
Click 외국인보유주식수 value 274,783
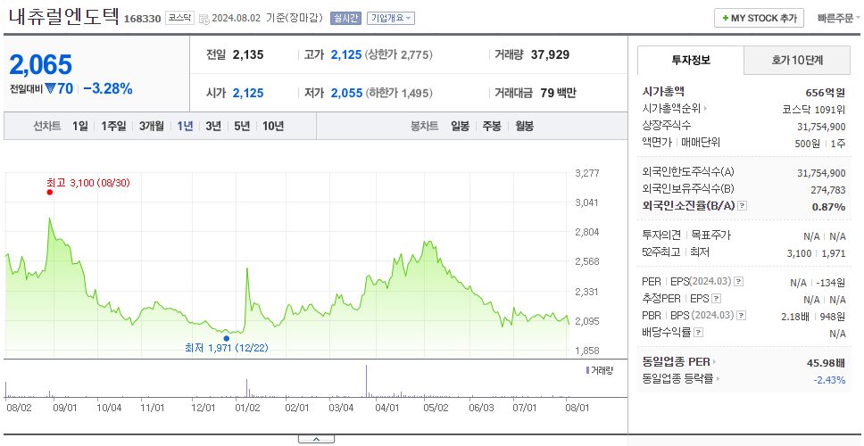point(827,190)
